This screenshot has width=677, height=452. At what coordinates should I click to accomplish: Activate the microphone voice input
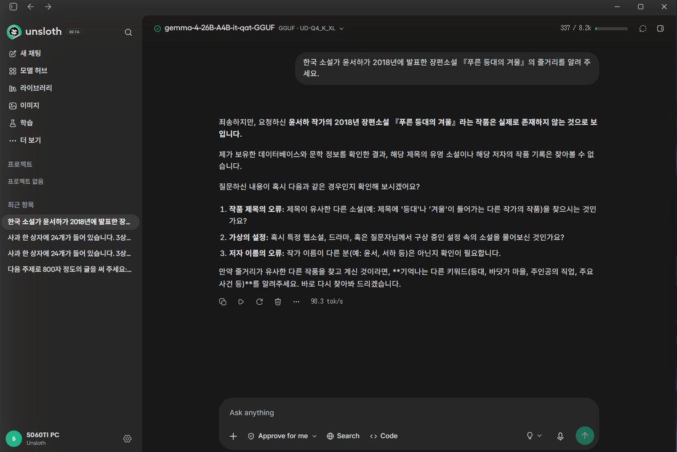(x=560, y=436)
